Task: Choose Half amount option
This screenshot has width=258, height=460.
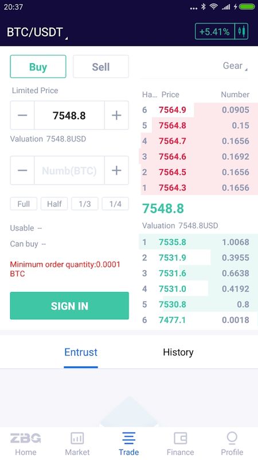Action: 54,204
